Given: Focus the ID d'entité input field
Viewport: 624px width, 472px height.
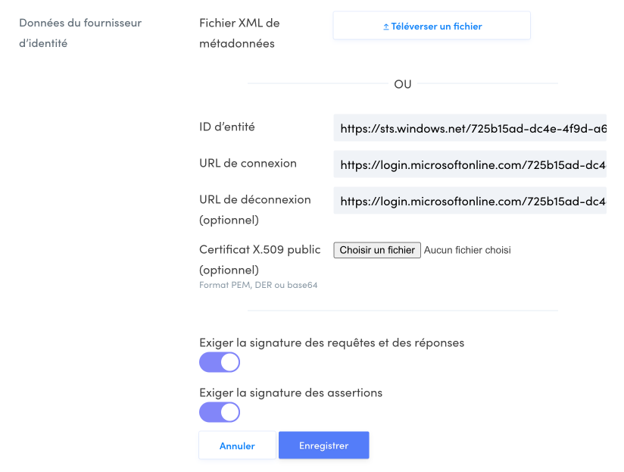Looking at the screenshot, I should point(470,129).
